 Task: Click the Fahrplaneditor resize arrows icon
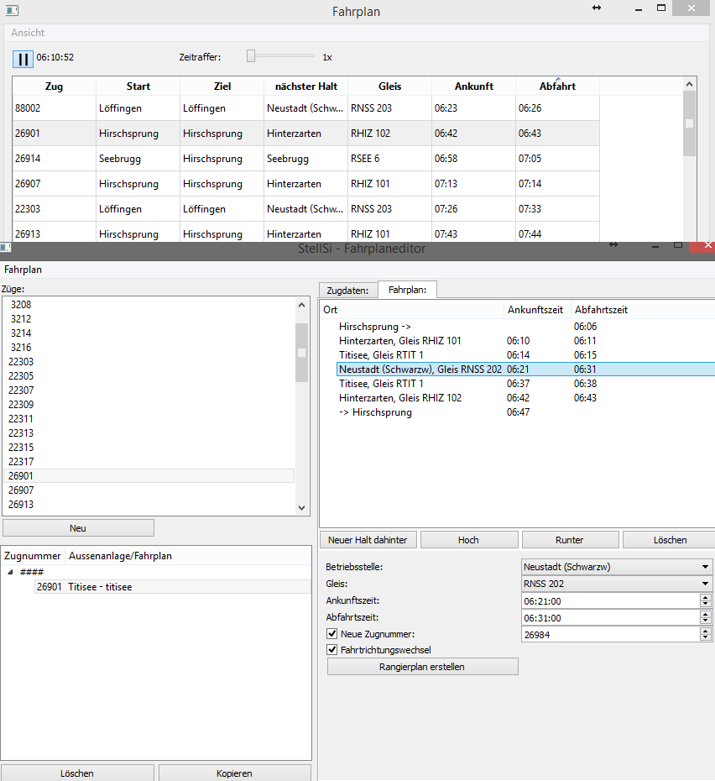[613, 244]
